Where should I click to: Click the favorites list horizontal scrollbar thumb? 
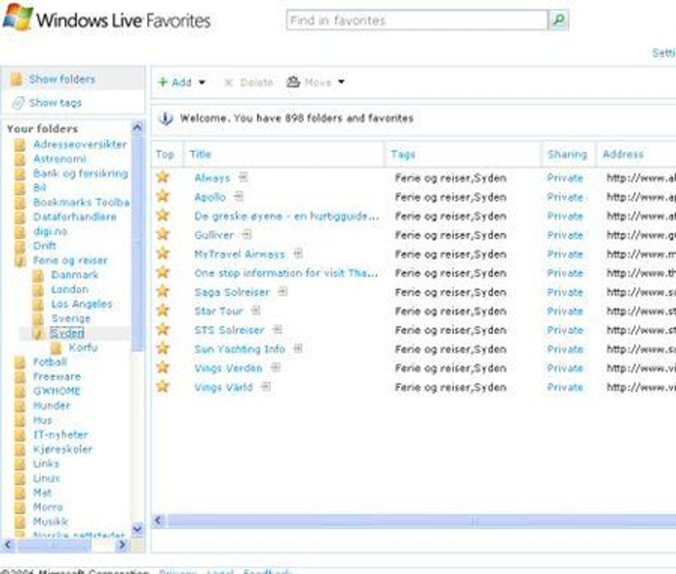422,521
